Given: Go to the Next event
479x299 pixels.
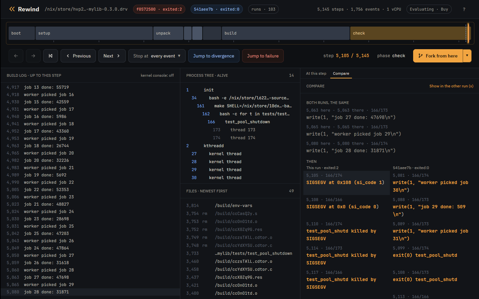Looking at the screenshot, I should point(112,56).
